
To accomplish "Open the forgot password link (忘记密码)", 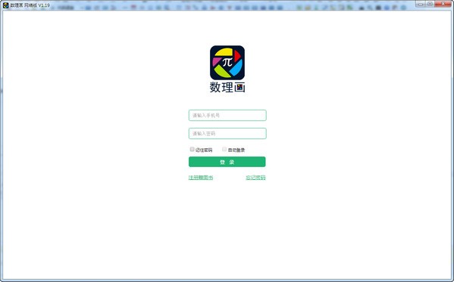I will click(x=255, y=178).
